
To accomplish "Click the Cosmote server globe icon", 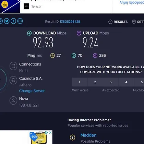I will coord(13,80).
